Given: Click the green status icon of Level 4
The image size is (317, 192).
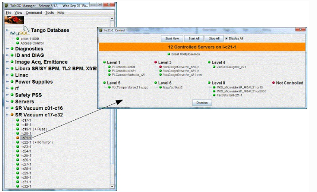Looking at the screenshot, I should (x=209, y=62).
